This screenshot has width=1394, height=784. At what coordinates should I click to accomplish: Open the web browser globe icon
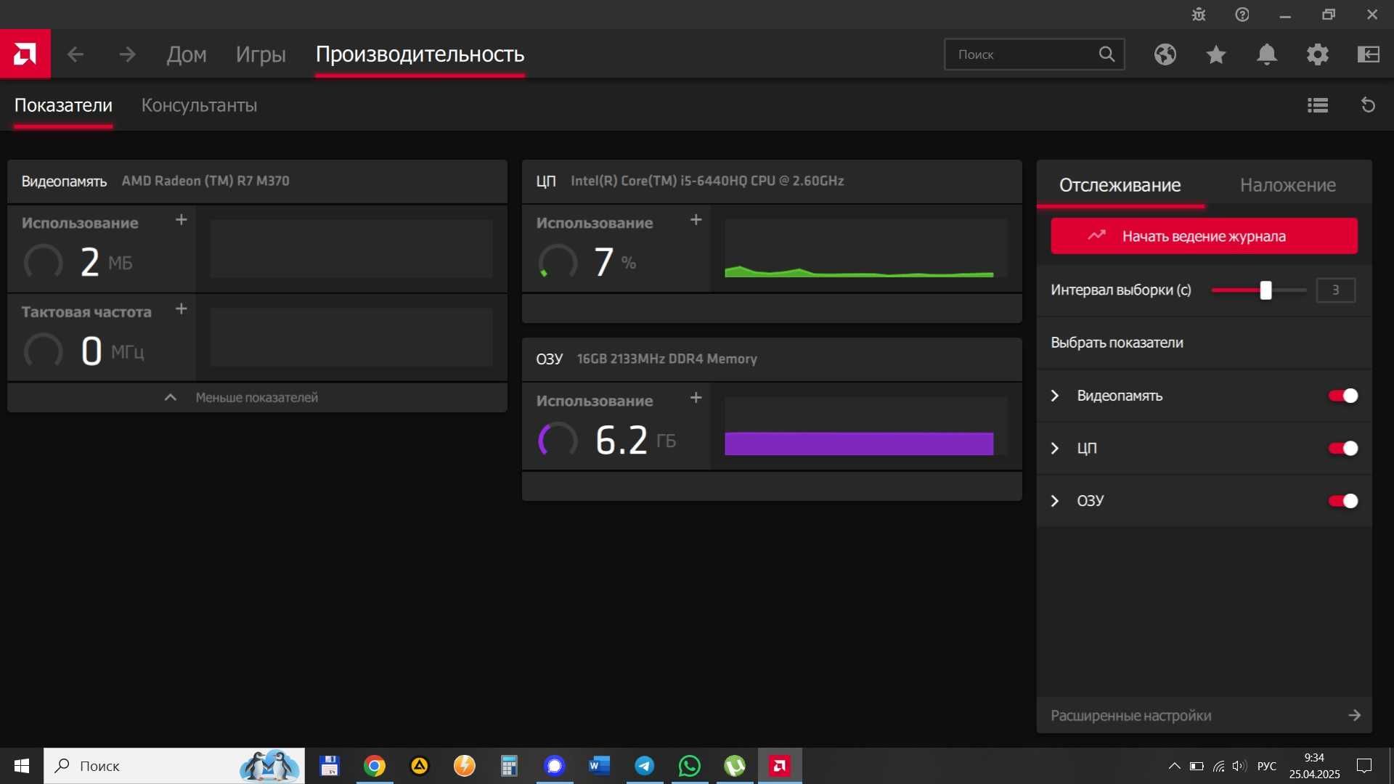(1165, 54)
